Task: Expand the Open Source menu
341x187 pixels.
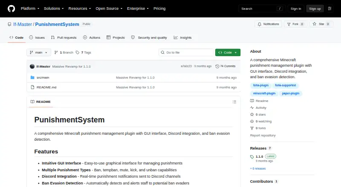Action: pyautogui.click(x=109, y=8)
